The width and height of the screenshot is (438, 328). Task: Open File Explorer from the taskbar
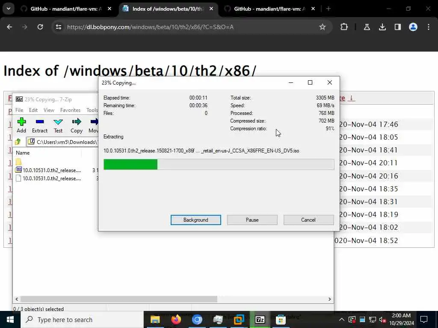(155, 319)
